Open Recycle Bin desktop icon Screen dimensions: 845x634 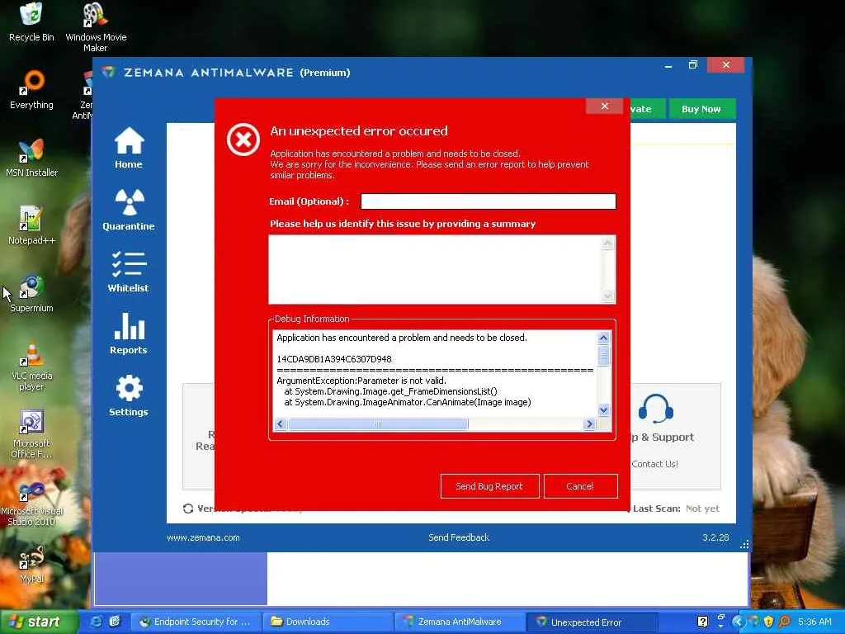31,21
